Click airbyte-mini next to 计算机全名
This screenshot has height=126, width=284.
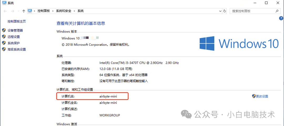pyautogui.click(x=108, y=103)
